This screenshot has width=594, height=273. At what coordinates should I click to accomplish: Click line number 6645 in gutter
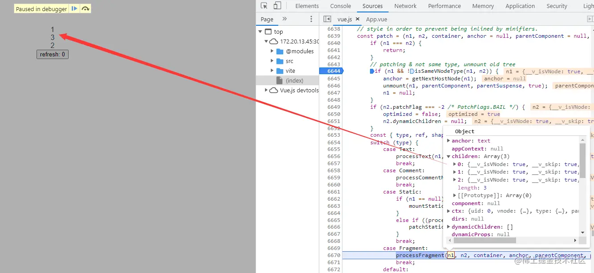(333, 79)
